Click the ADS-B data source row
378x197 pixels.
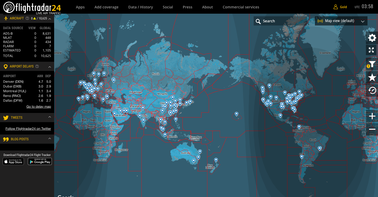click(x=27, y=34)
